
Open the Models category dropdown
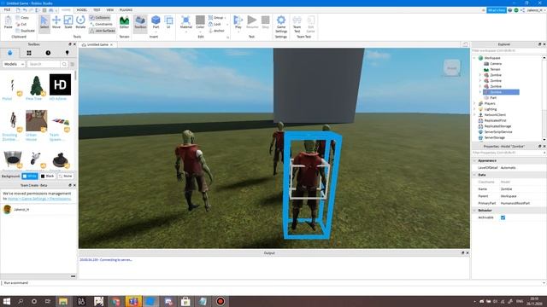(x=14, y=64)
